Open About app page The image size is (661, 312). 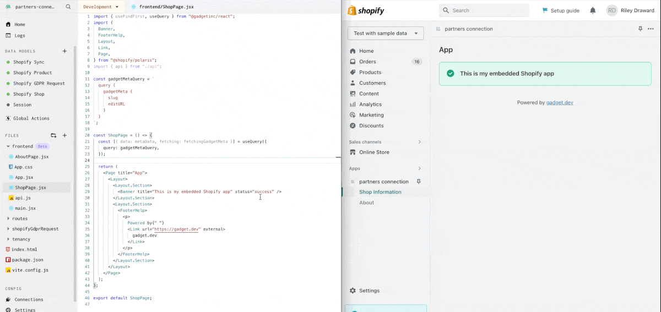[x=366, y=202]
